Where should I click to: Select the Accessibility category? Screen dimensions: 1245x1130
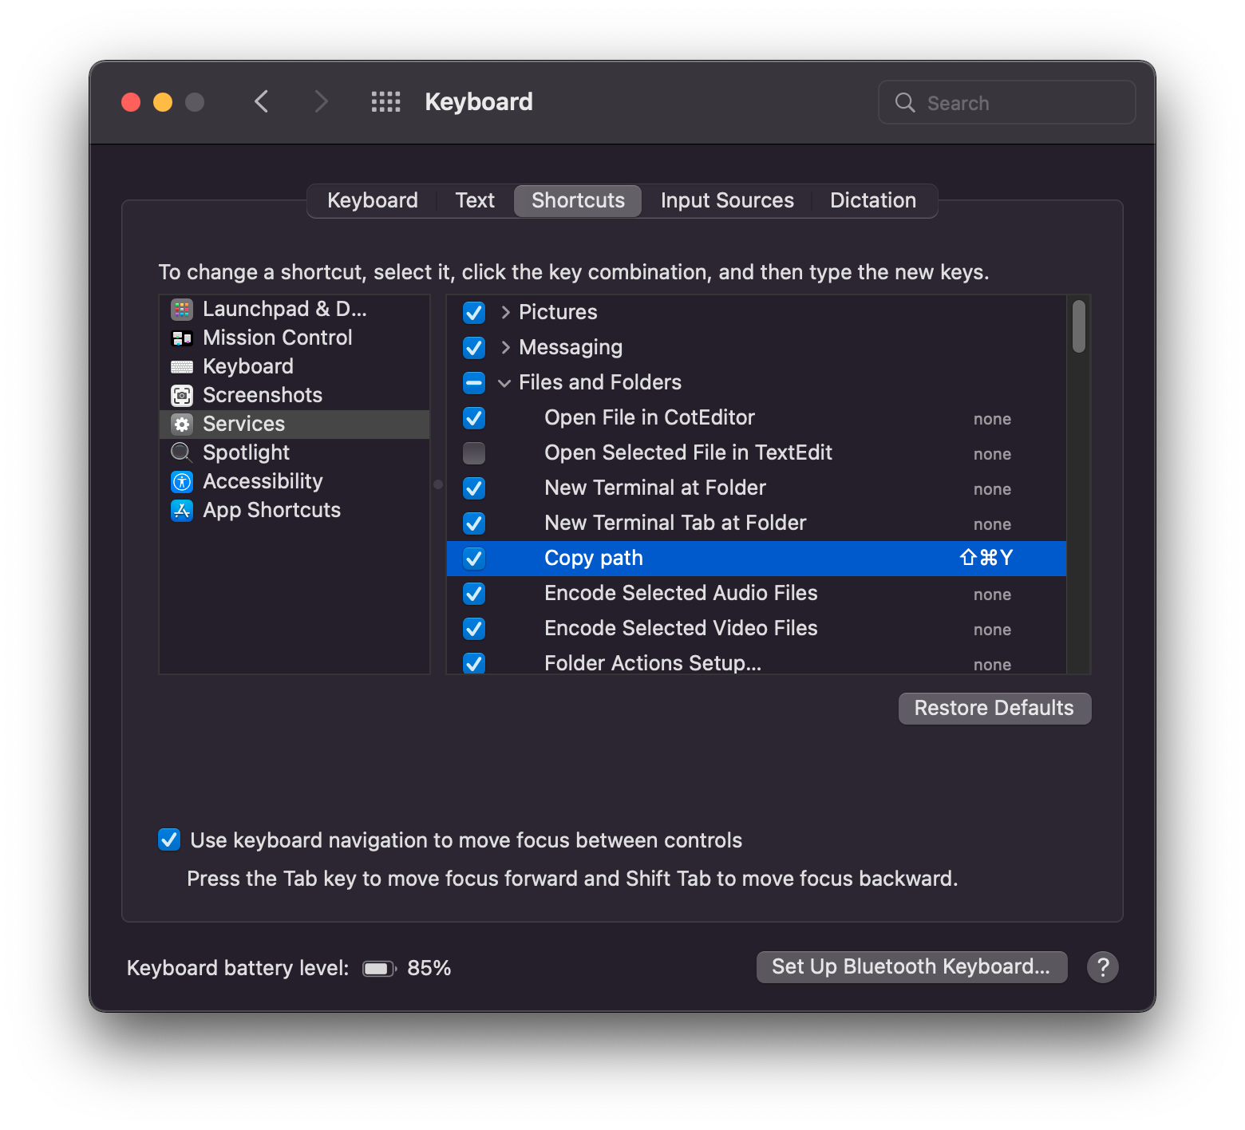click(294, 482)
